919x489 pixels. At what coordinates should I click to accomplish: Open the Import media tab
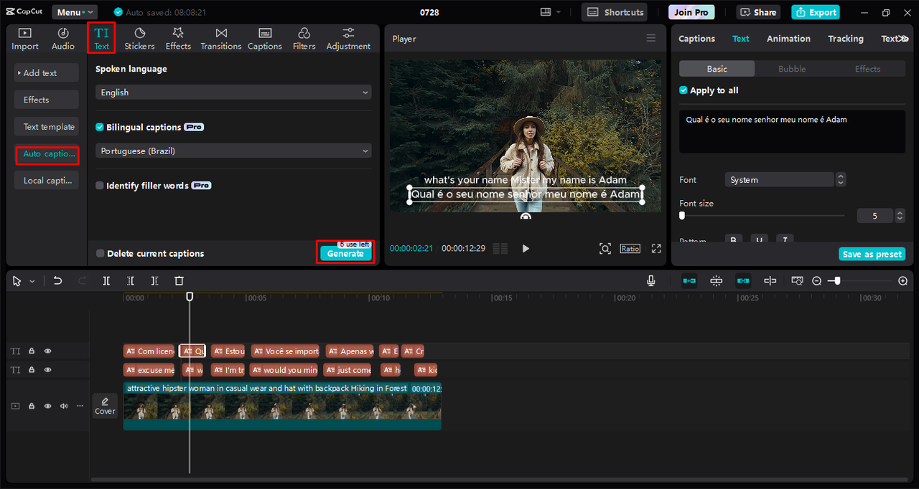[x=25, y=39]
